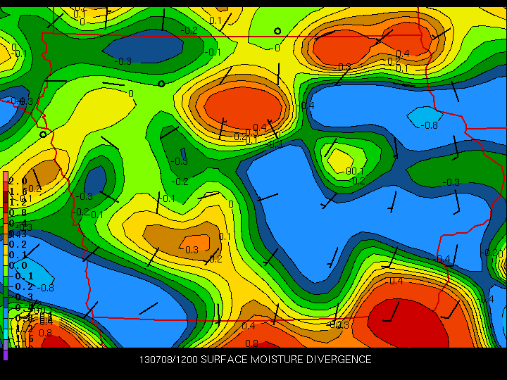Screen dimensions: 507x380
Task: Click the 0 contour label near upper left
Action: point(130,93)
